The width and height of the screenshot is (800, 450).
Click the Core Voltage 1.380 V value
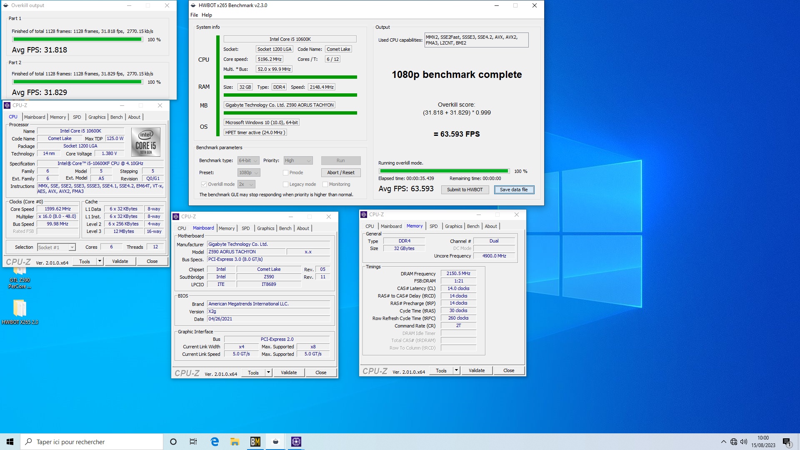[109, 154]
